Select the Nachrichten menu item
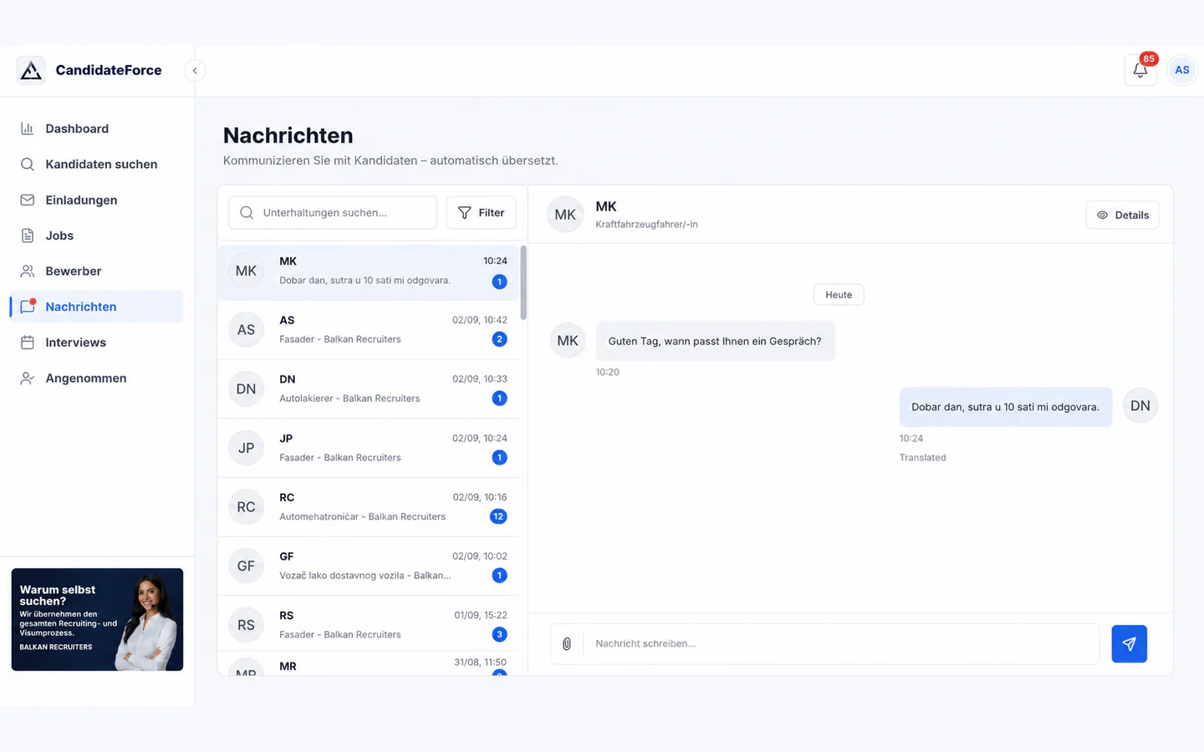Viewport: 1204px width, 752px height. (x=96, y=307)
